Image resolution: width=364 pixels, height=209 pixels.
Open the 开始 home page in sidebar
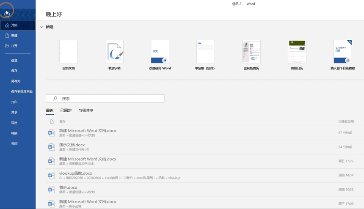tap(18, 25)
